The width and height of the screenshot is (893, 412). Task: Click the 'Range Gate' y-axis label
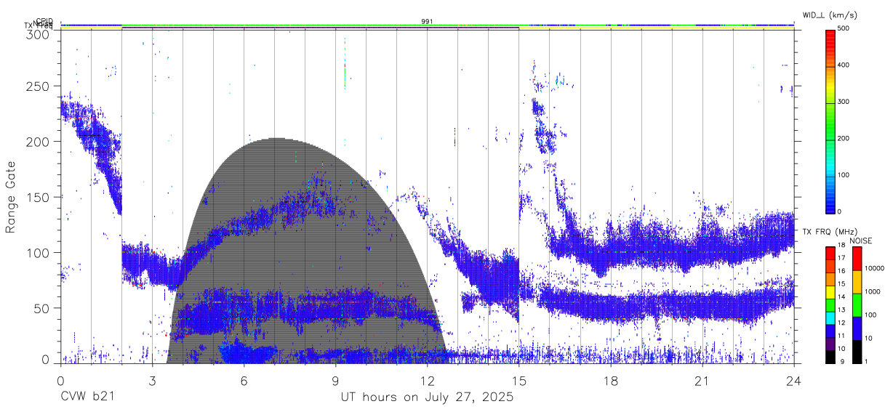11,198
